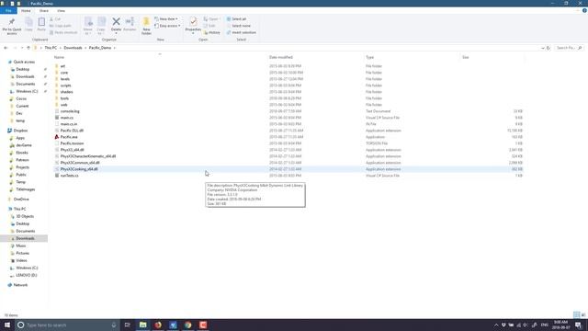This screenshot has width=588, height=331.
Task: Open the Word icon on the taskbar
Action: click(173, 325)
